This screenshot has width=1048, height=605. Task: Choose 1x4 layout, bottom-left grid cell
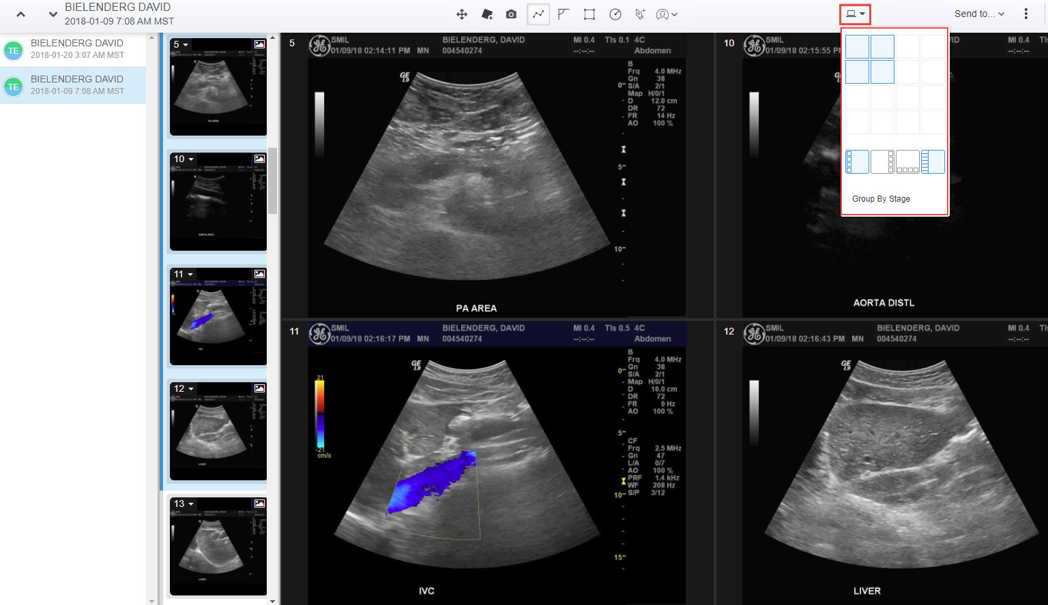click(857, 123)
